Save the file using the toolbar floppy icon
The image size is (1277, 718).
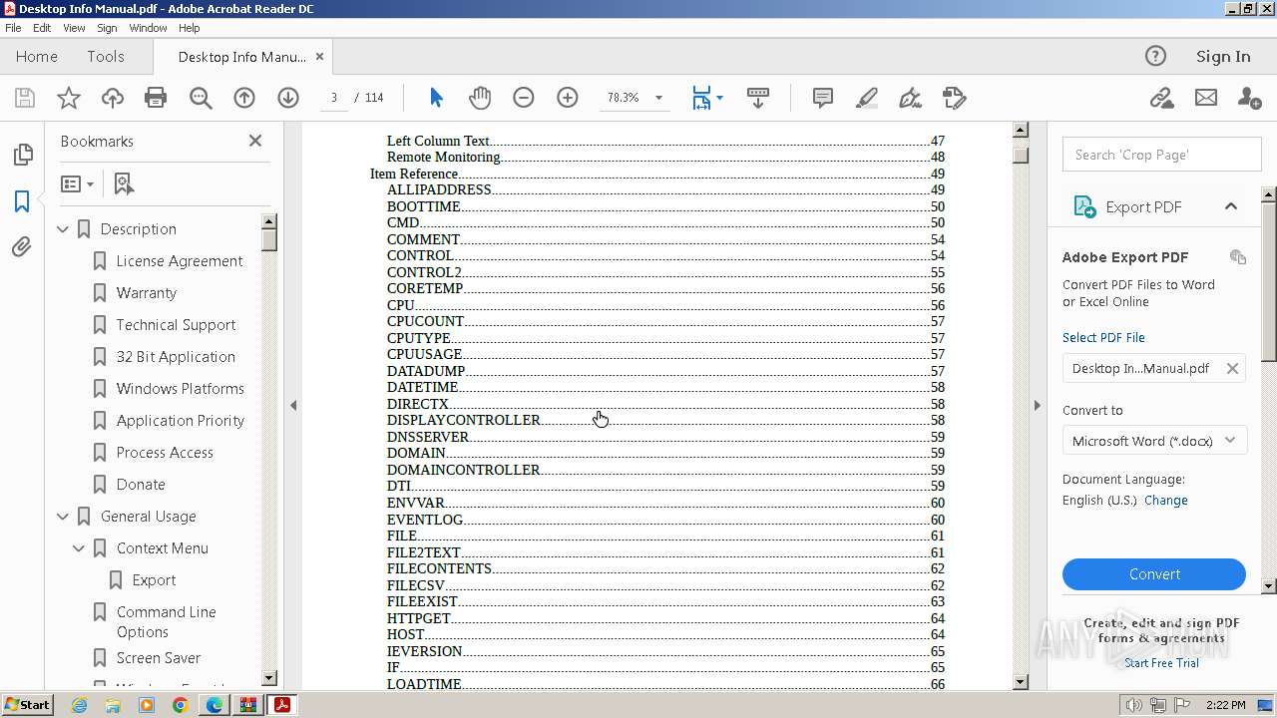point(25,98)
